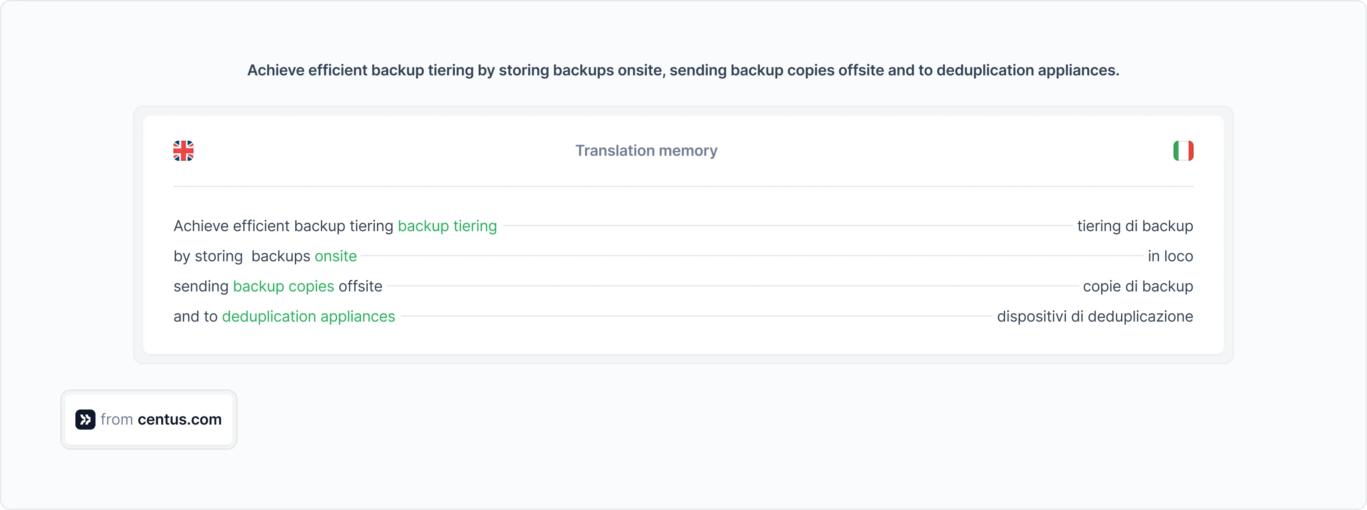Click the 'and to' text in last row

[195, 317]
